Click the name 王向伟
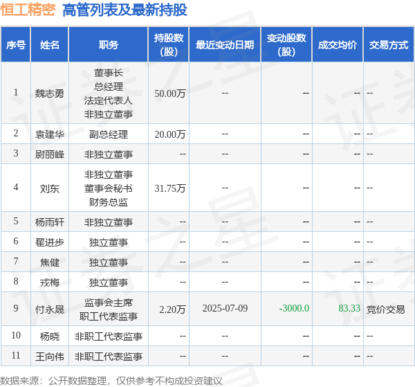The width and height of the screenshot is (415, 387). tap(50, 357)
